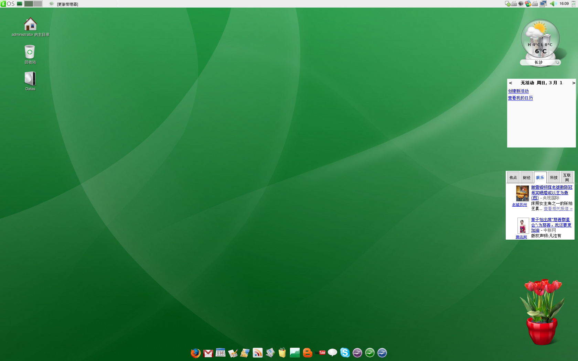Open the network connection tray icon
Viewport: 578px width, 361px height.
tap(543, 4)
